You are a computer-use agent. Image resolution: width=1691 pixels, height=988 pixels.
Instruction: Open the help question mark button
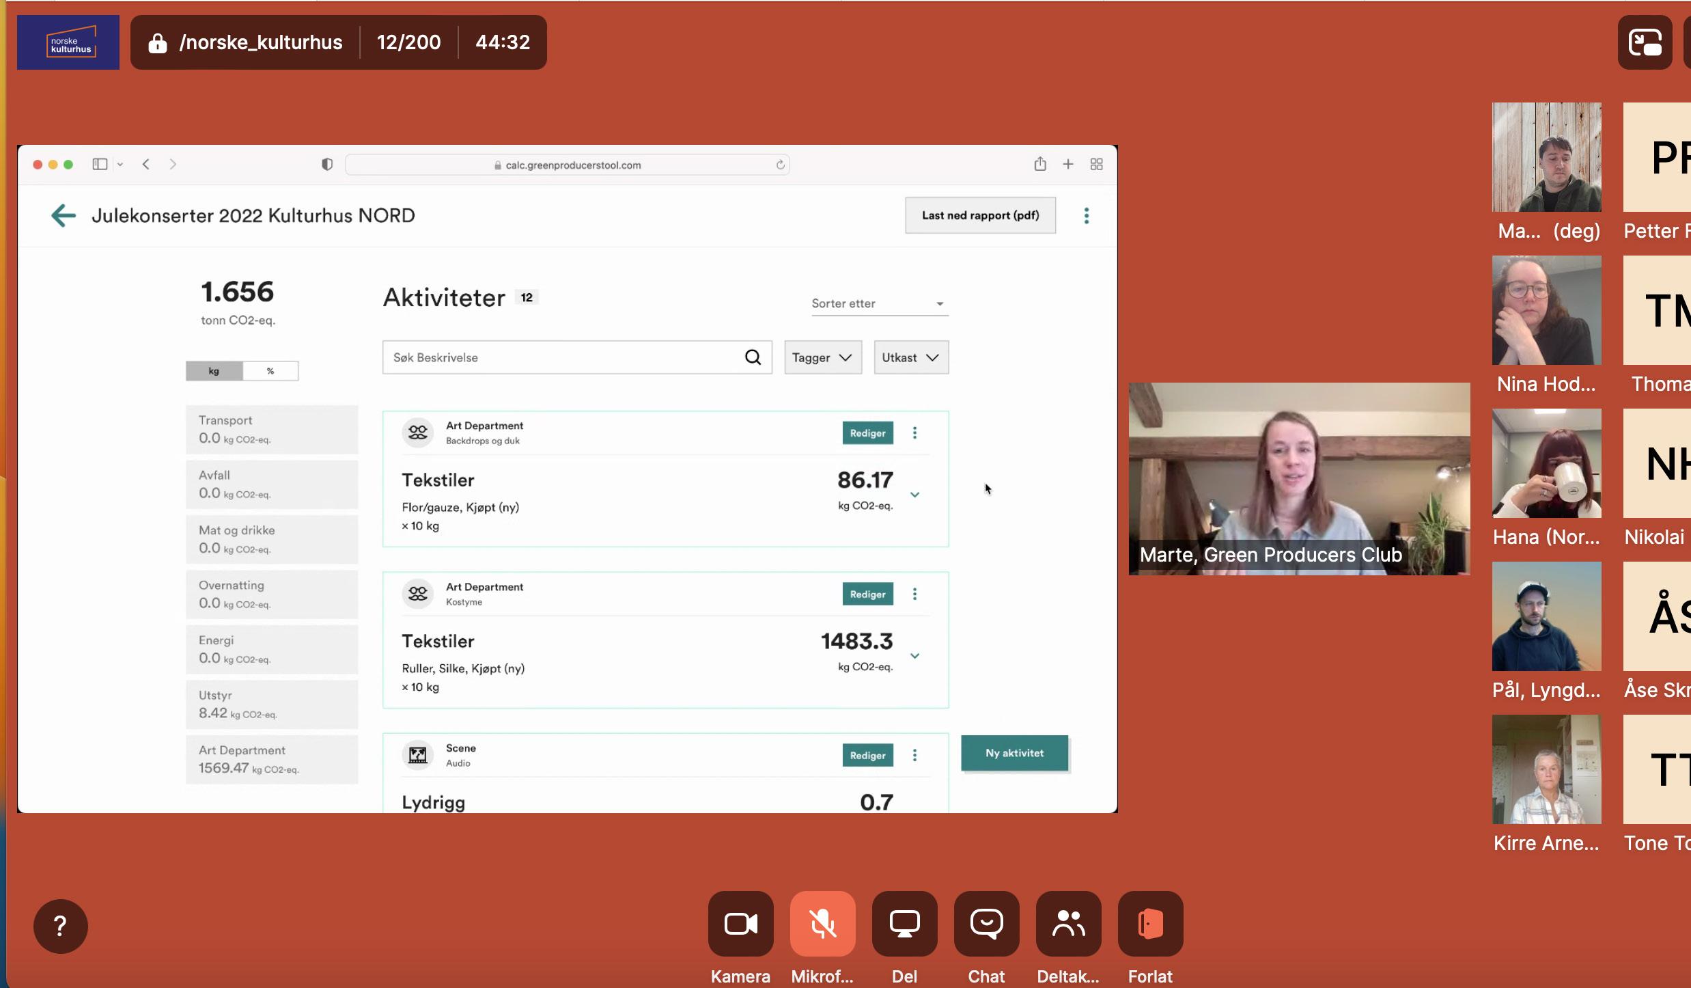click(x=60, y=926)
